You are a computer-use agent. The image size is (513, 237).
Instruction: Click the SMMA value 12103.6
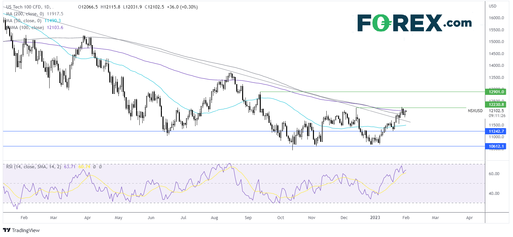[55, 27]
